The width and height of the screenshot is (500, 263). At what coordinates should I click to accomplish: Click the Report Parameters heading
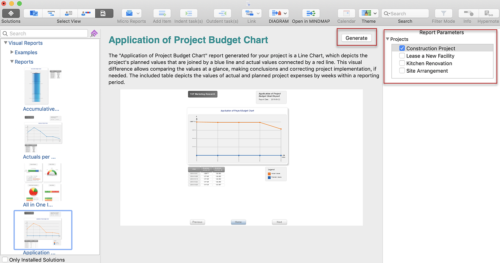[441, 32]
